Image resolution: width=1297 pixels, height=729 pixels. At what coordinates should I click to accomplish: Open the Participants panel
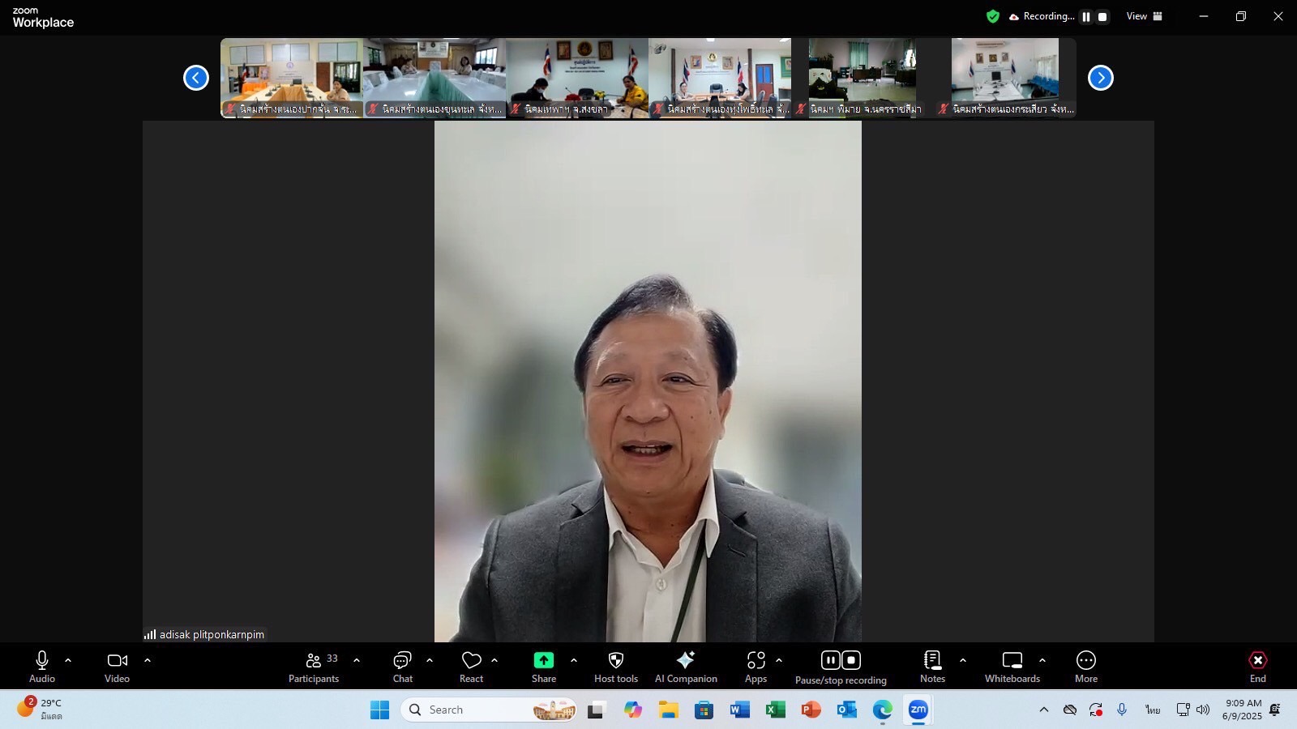click(x=314, y=667)
